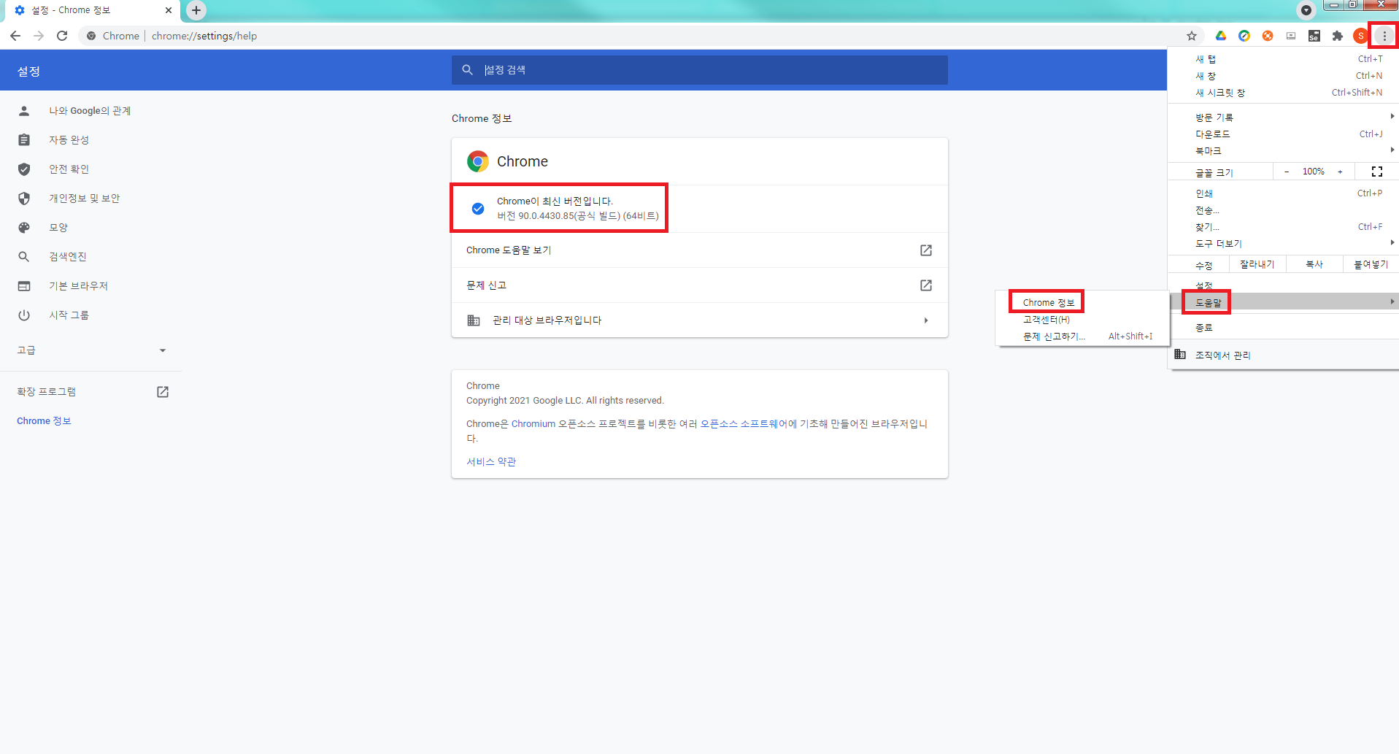Expand the 고급 advanced section
1399x754 pixels.
click(x=90, y=350)
